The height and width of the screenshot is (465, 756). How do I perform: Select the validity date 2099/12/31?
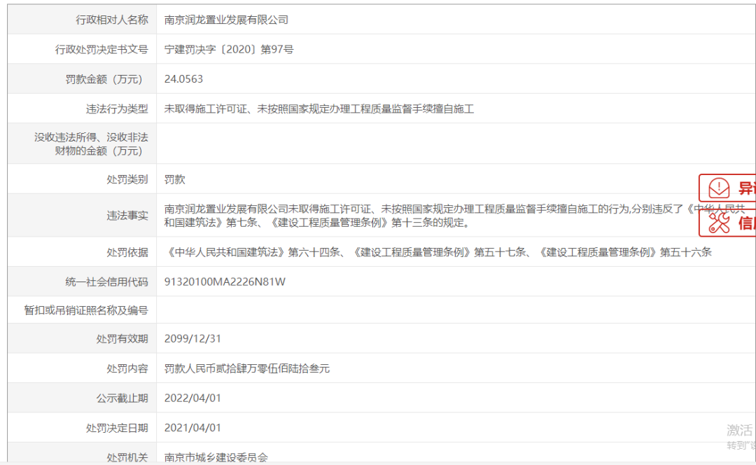pos(192,339)
